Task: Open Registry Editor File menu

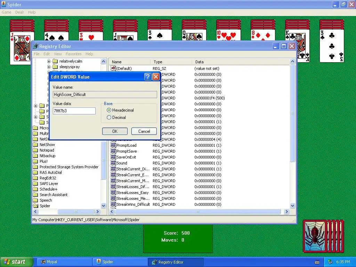Action: tap(37, 54)
